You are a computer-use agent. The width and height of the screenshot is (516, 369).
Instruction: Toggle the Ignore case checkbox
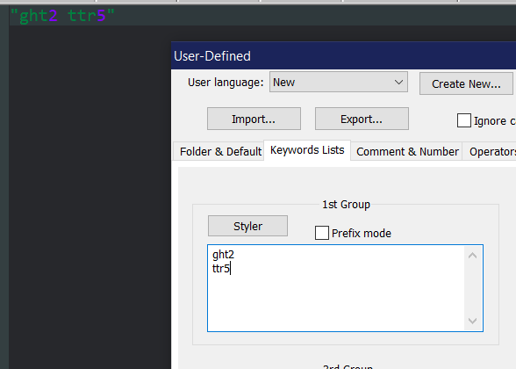464,120
